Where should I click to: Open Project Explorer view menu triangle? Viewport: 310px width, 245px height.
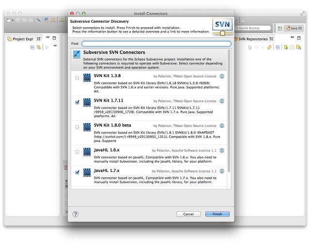click(55, 46)
